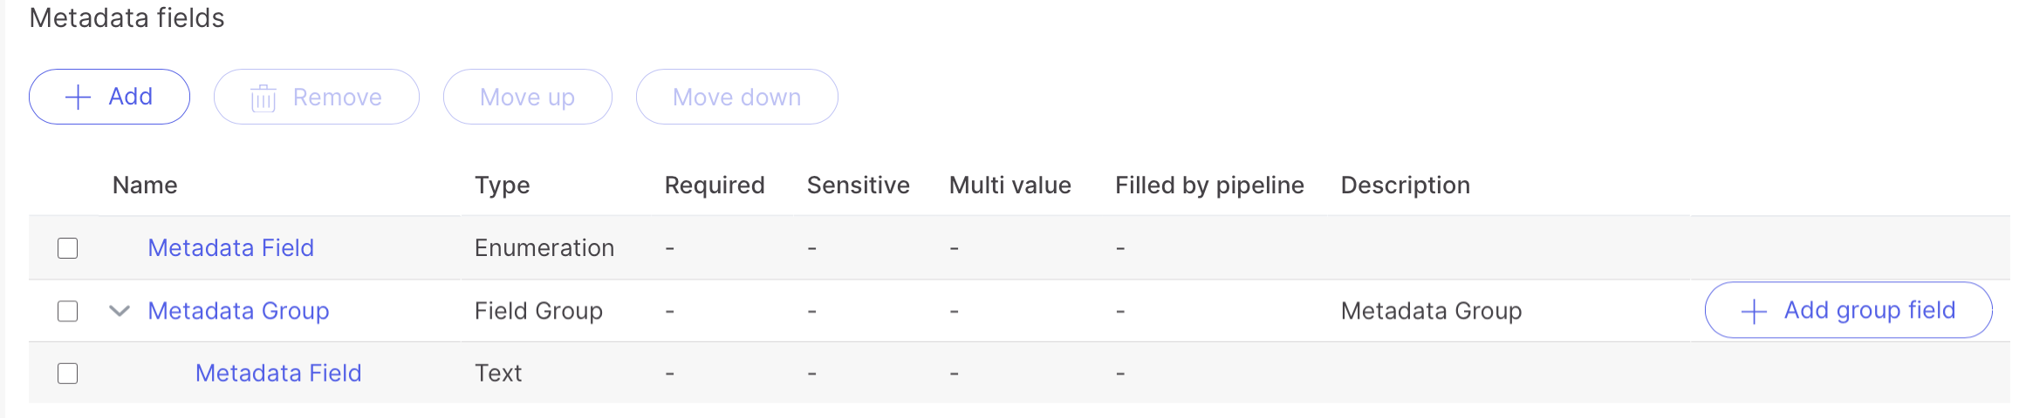Collapse the Metadata Group chevron
The image size is (2019, 418).
pos(120,311)
